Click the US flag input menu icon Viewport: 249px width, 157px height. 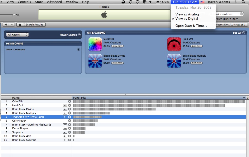(x=202, y=2)
